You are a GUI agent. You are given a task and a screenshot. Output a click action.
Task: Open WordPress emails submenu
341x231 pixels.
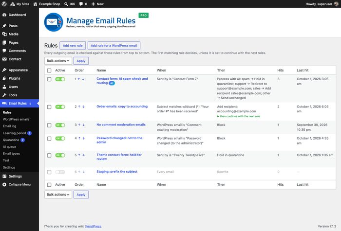pyautogui.click(x=16, y=119)
